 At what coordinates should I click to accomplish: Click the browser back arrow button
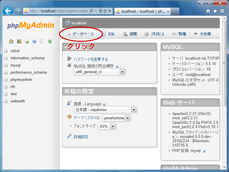8,11
